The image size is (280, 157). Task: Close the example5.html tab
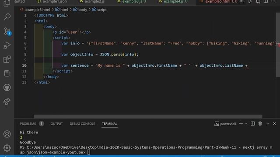241,1
